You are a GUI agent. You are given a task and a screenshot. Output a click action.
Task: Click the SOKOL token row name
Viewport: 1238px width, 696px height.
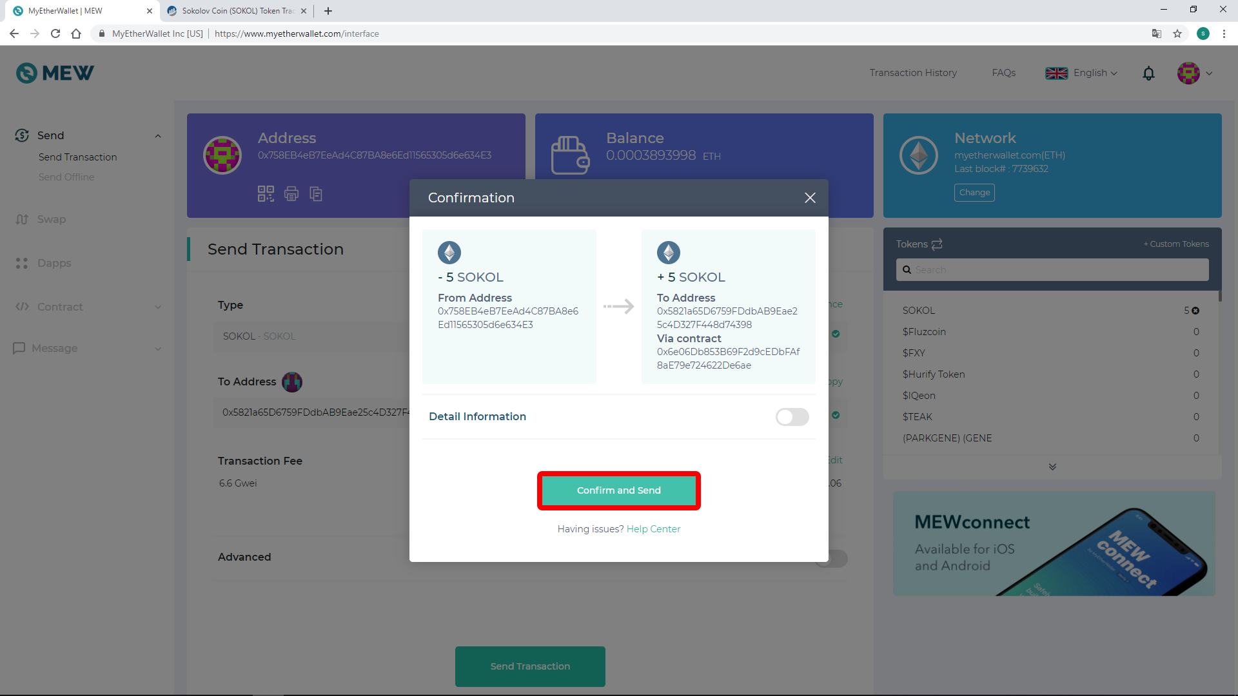(x=918, y=311)
